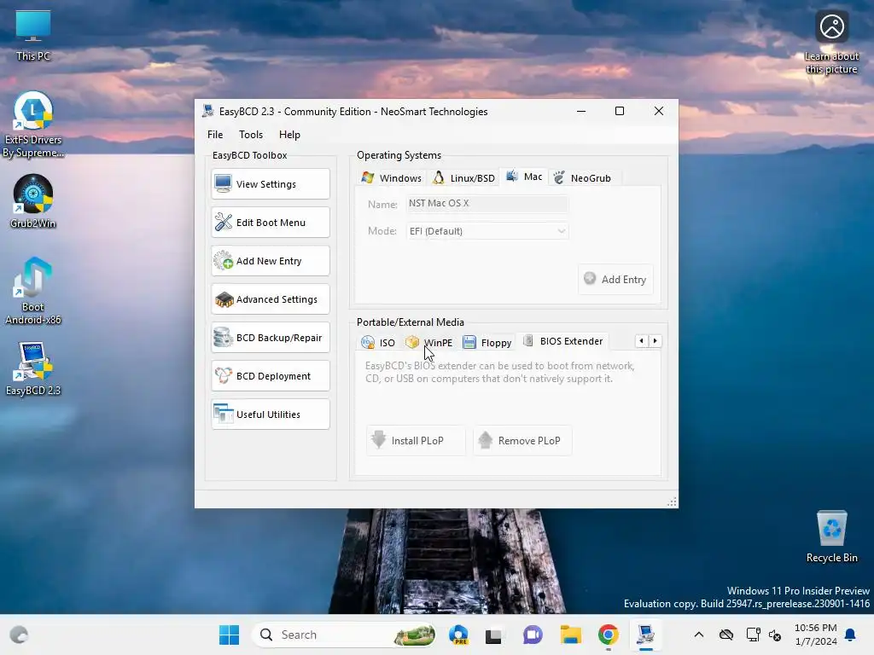Select the WinPE media tab
The height and width of the screenshot is (655, 874).
tap(429, 343)
